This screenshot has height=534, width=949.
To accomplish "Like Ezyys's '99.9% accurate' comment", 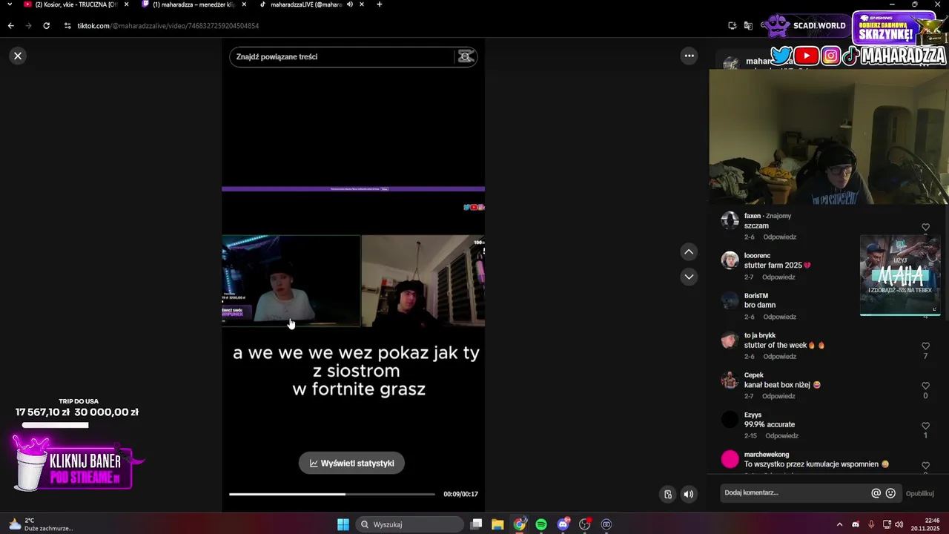I will tap(925, 426).
